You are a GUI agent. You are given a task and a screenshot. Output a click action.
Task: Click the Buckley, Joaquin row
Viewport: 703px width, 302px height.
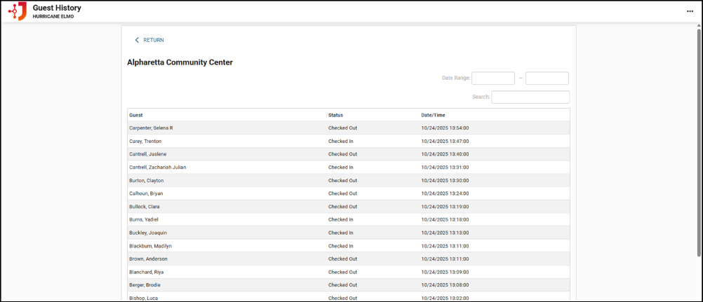pyautogui.click(x=147, y=233)
